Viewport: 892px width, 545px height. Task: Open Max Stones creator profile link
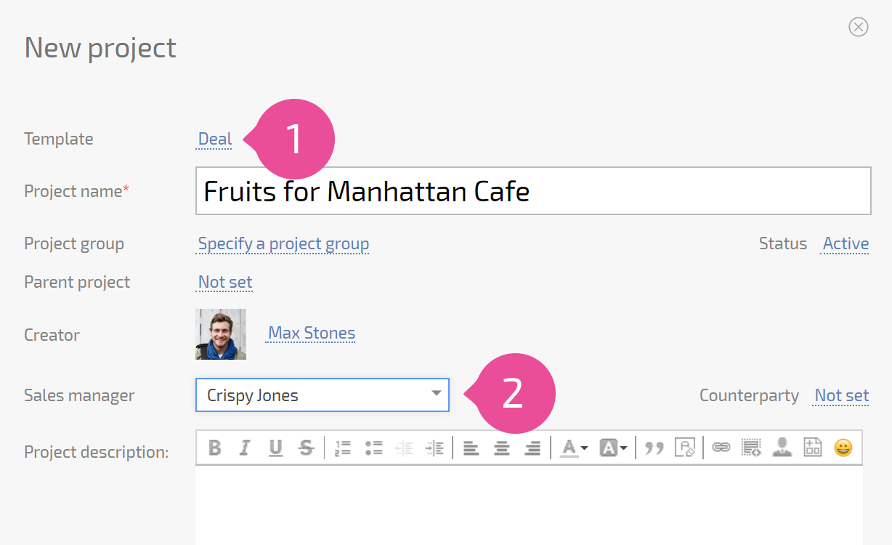coord(312,333)
